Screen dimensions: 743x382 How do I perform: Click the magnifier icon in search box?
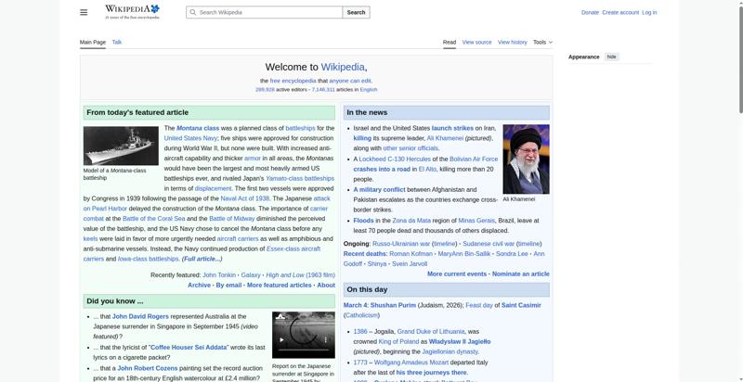pyautogui.click(x=192, y=13)
